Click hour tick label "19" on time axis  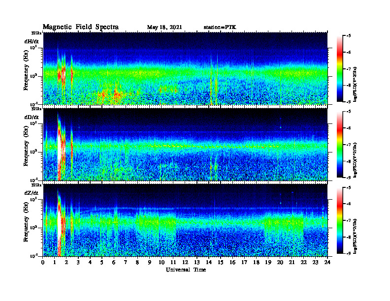tap(268, 263)
